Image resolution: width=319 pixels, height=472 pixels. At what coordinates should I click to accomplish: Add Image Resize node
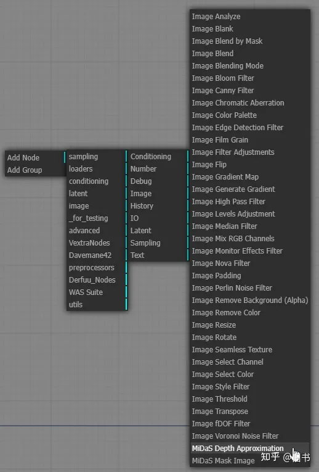pos(250,325)
